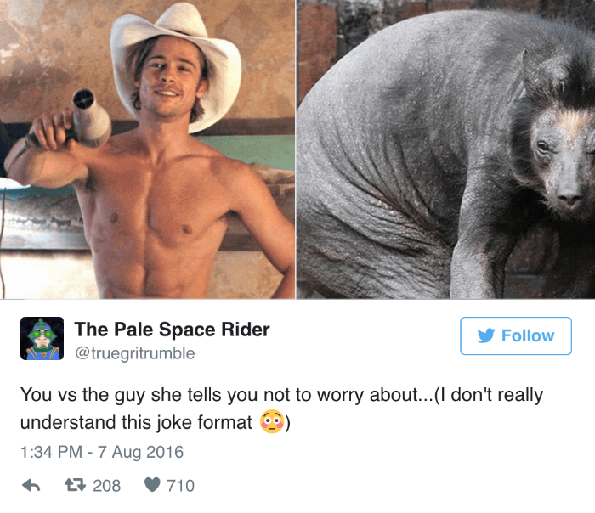Follow The Pale Space Rider account
595x513 pixels.
point(516,336)
